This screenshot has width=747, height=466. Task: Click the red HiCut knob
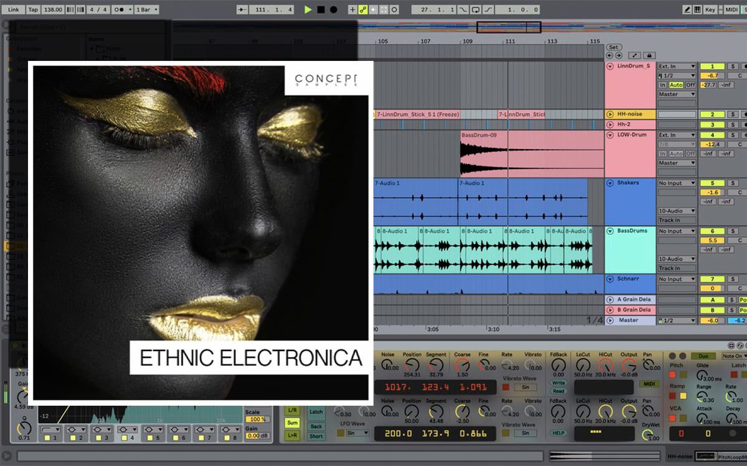click(606, 366)
